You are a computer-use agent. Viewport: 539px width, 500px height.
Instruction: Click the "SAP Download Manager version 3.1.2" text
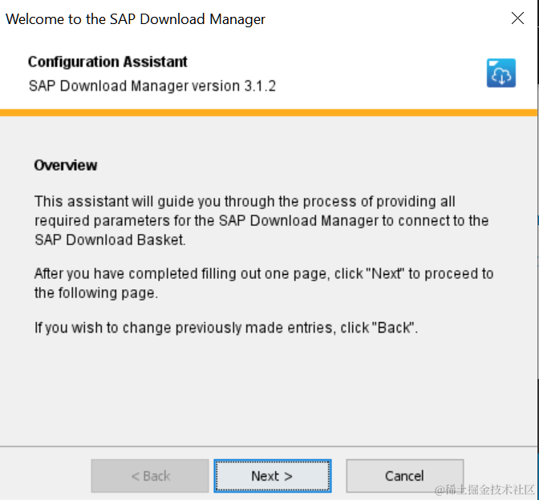pyautogui.click(x=152, y=86)
